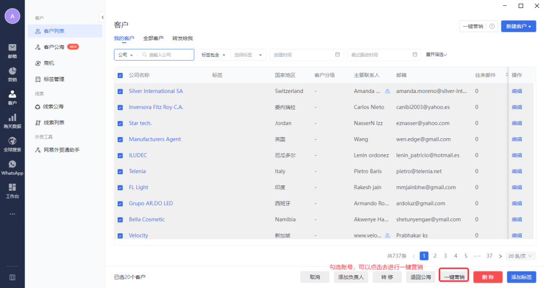Open the Manufacturers Agent company link
545x288 pixels.
coord(155,139)
